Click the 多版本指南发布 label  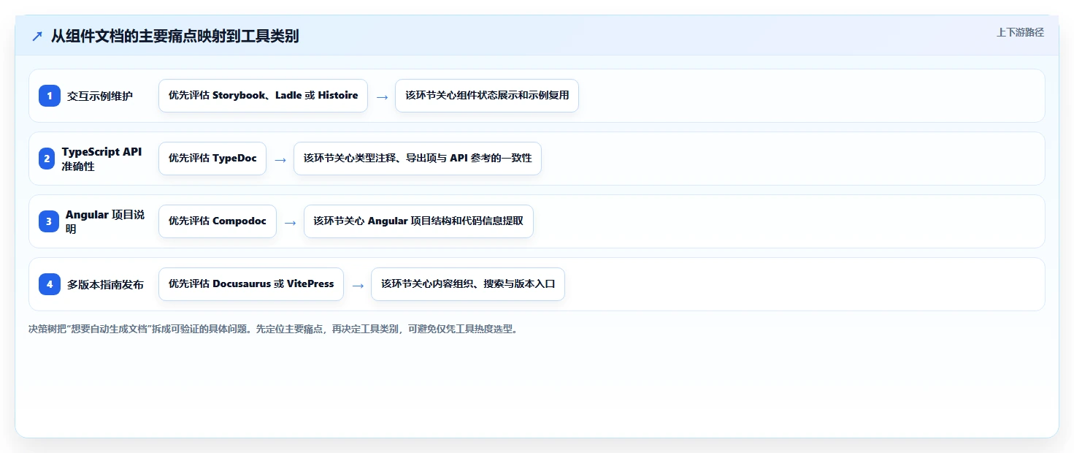[105, 284]
